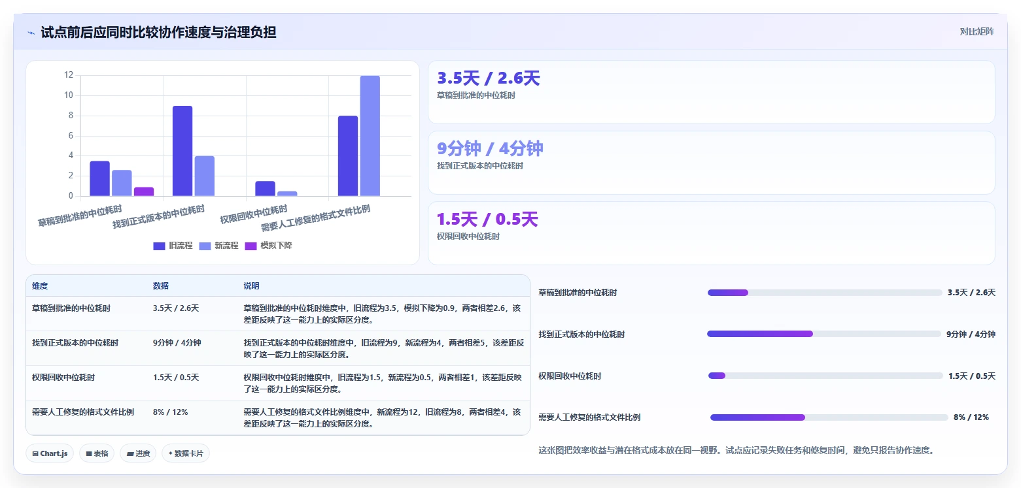Screen dimensions: 1021x488
Task: Click the chart axis label 权限回收中位耗时
Action: point(254,214)
